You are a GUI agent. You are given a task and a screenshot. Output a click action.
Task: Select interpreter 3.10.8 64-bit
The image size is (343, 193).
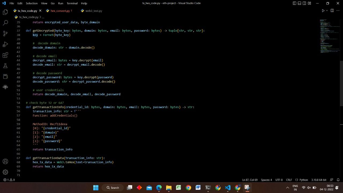[319, 180]
